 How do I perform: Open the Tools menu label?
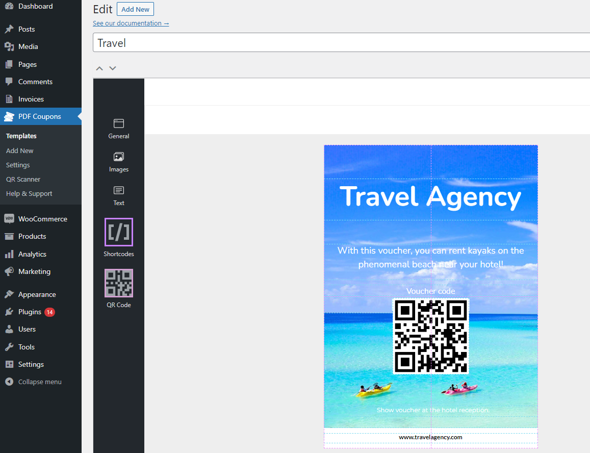coord(27,347)
